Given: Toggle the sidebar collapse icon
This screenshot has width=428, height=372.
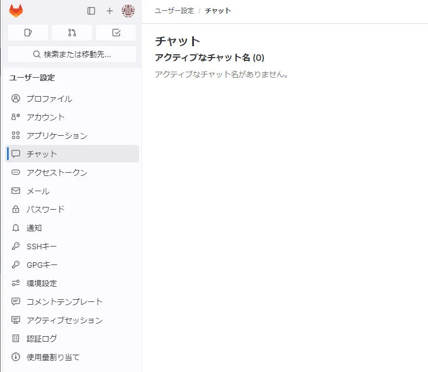Looking at the screenshot, I should (x=91, y=11).
